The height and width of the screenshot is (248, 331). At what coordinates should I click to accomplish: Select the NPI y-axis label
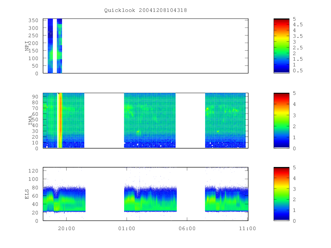[27, 46]
